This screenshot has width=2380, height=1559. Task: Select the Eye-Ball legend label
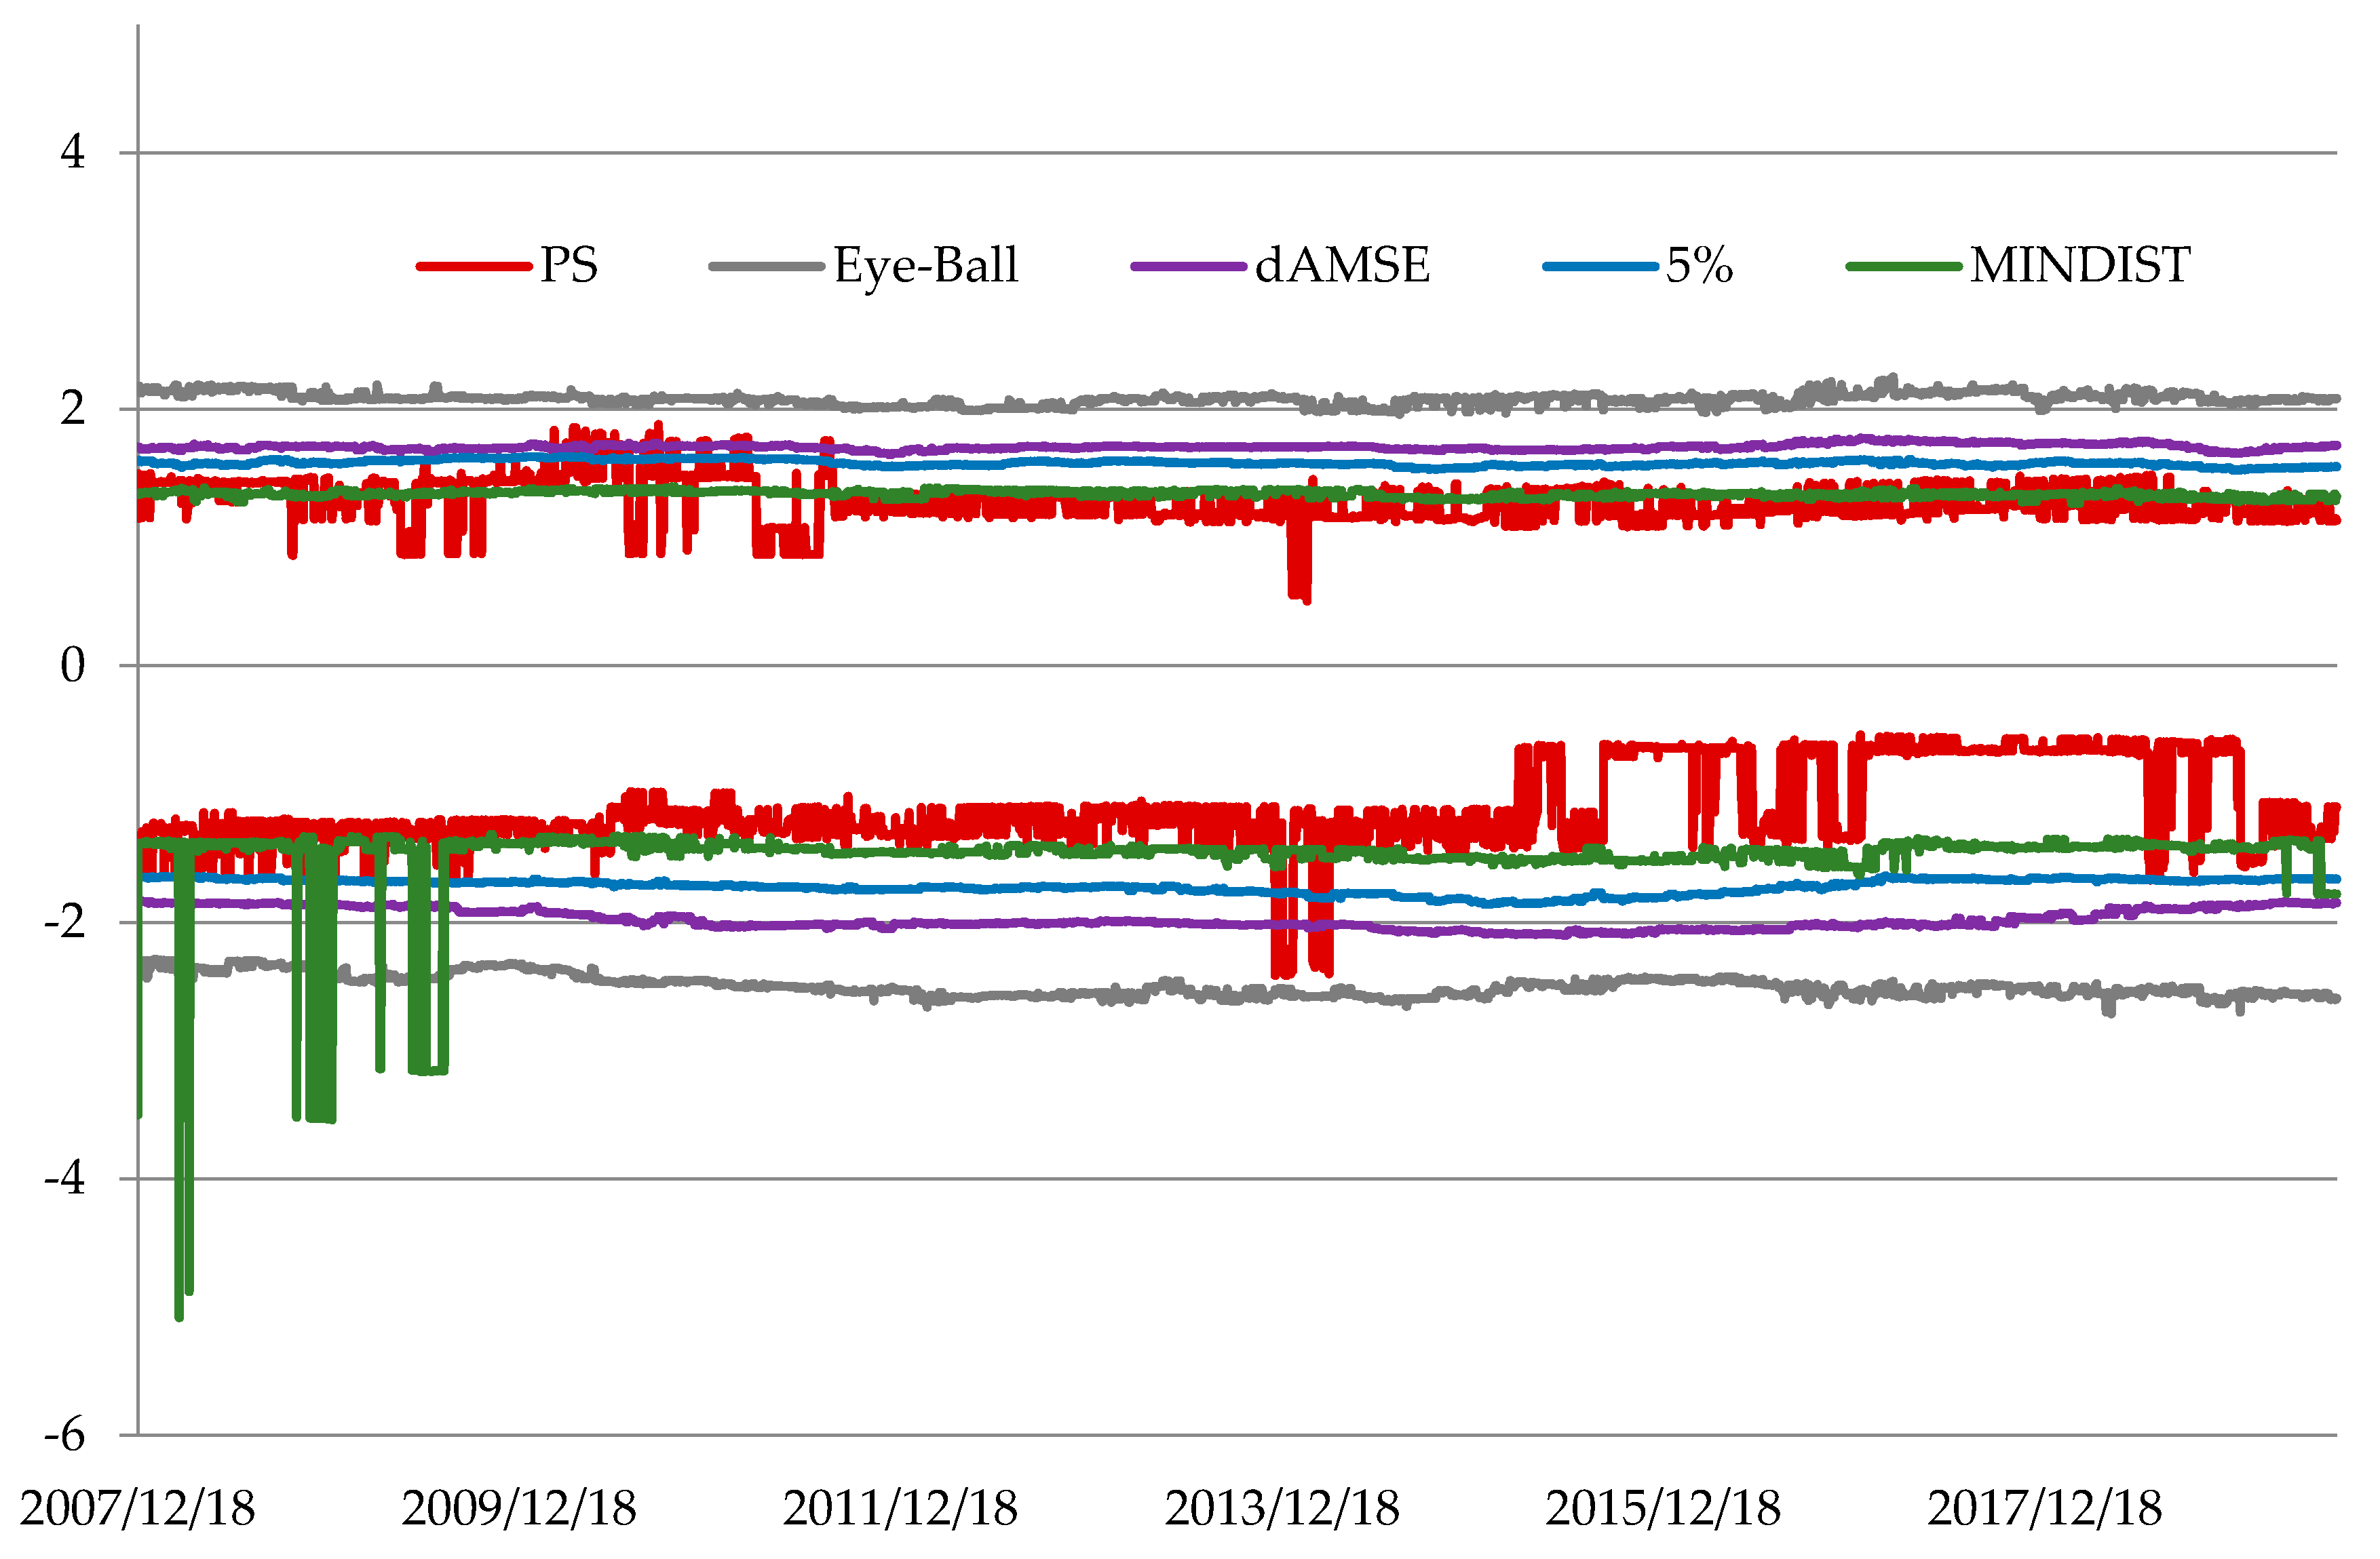point(926,266)
